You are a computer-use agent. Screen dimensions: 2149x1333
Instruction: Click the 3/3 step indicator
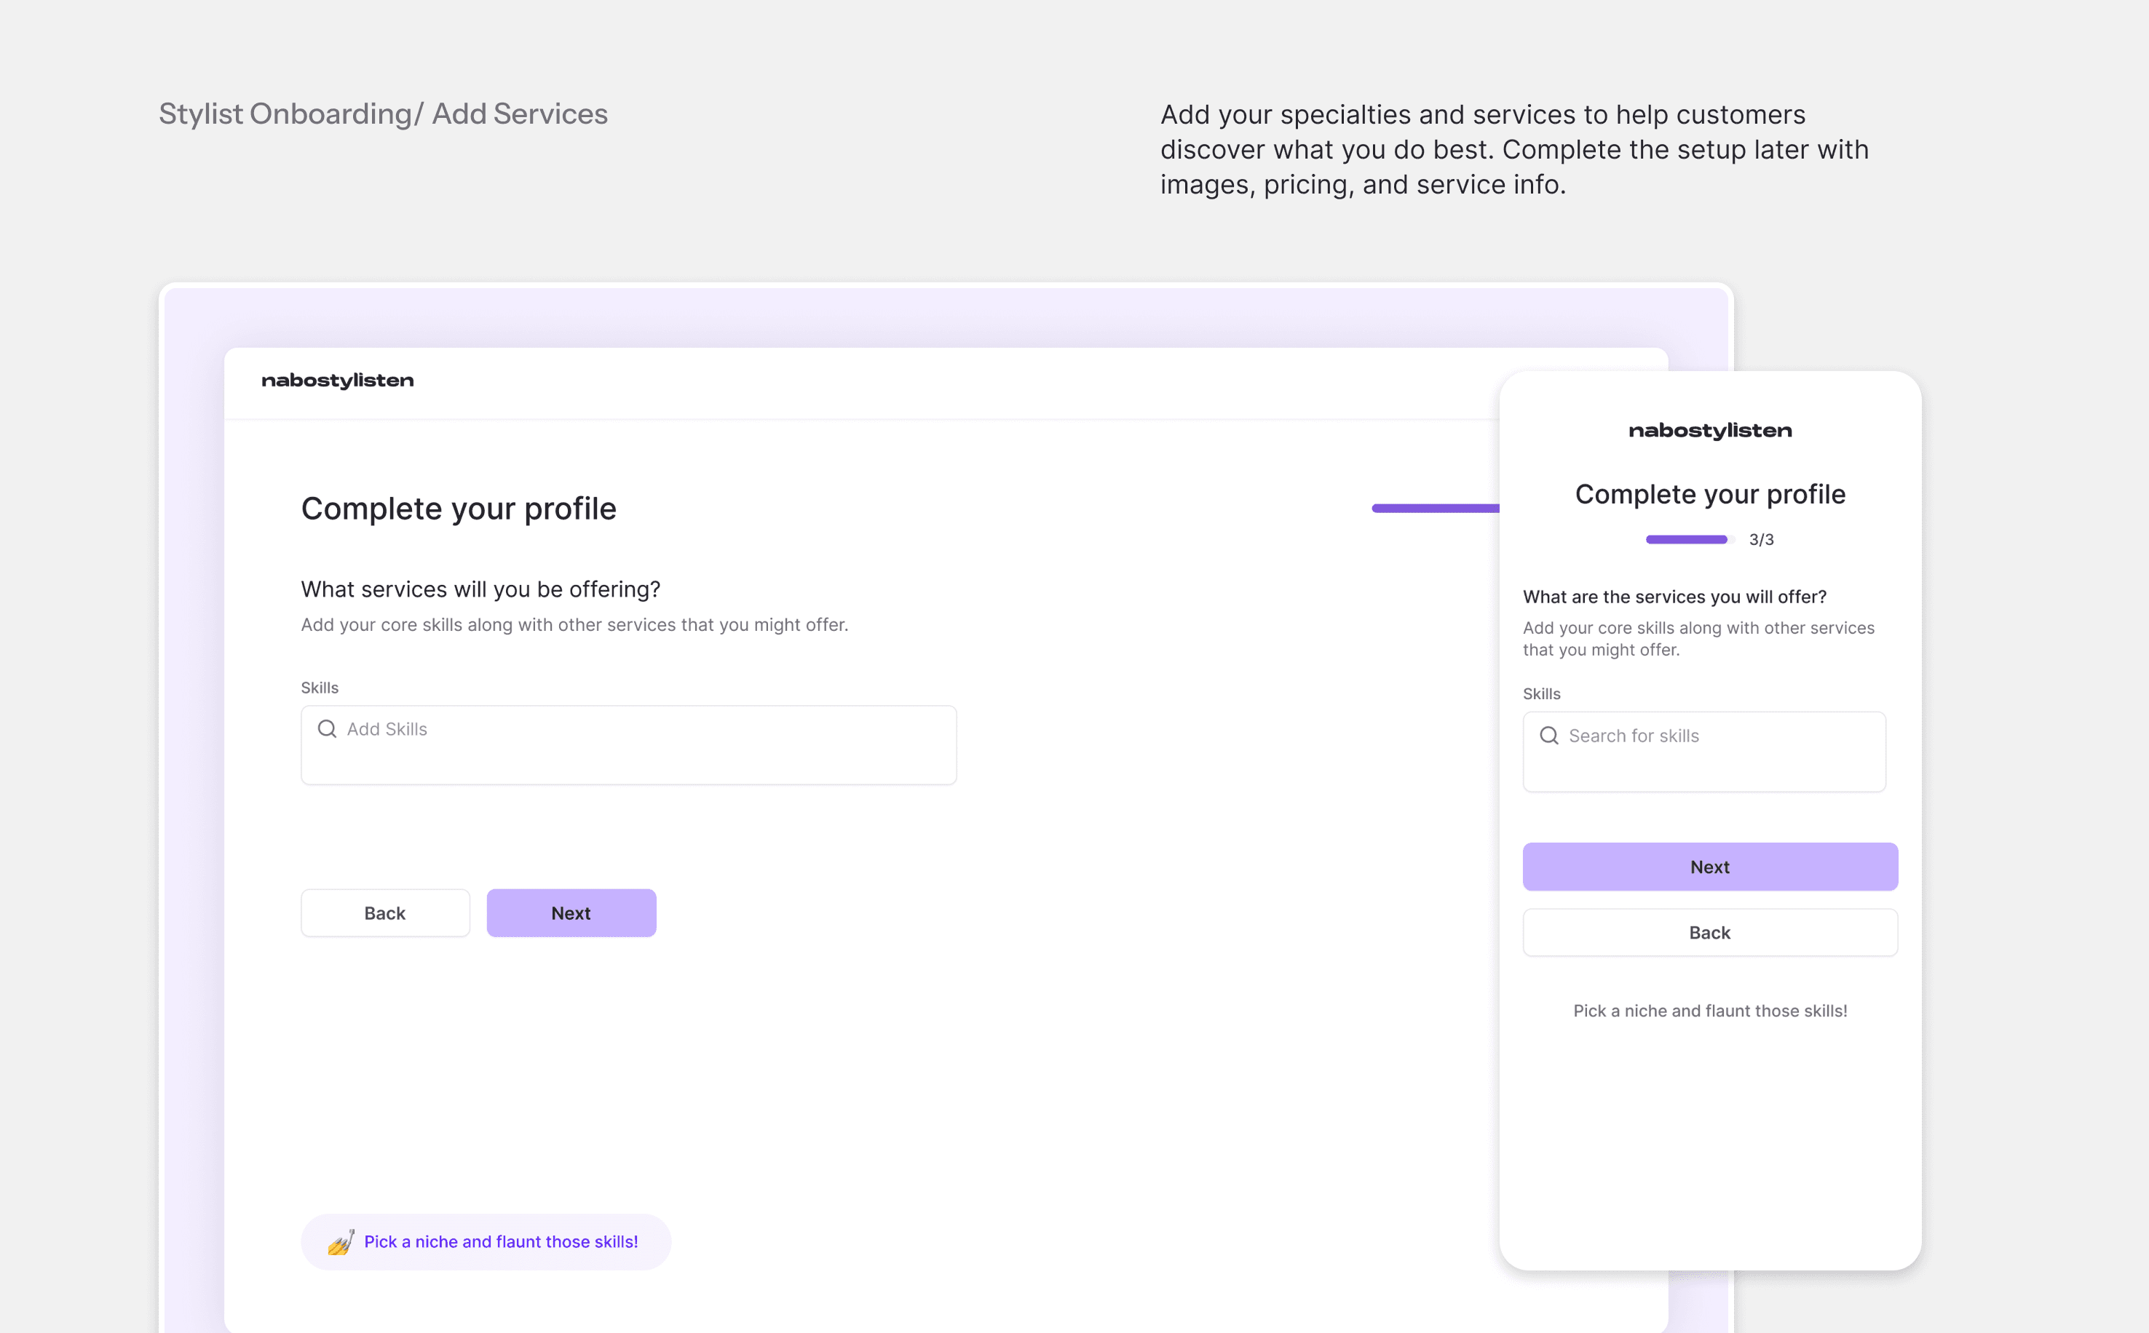1761,540
